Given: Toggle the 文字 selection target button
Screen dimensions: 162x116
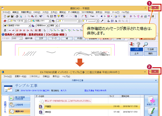Looking at the screenshot, I should pos(41,39).
